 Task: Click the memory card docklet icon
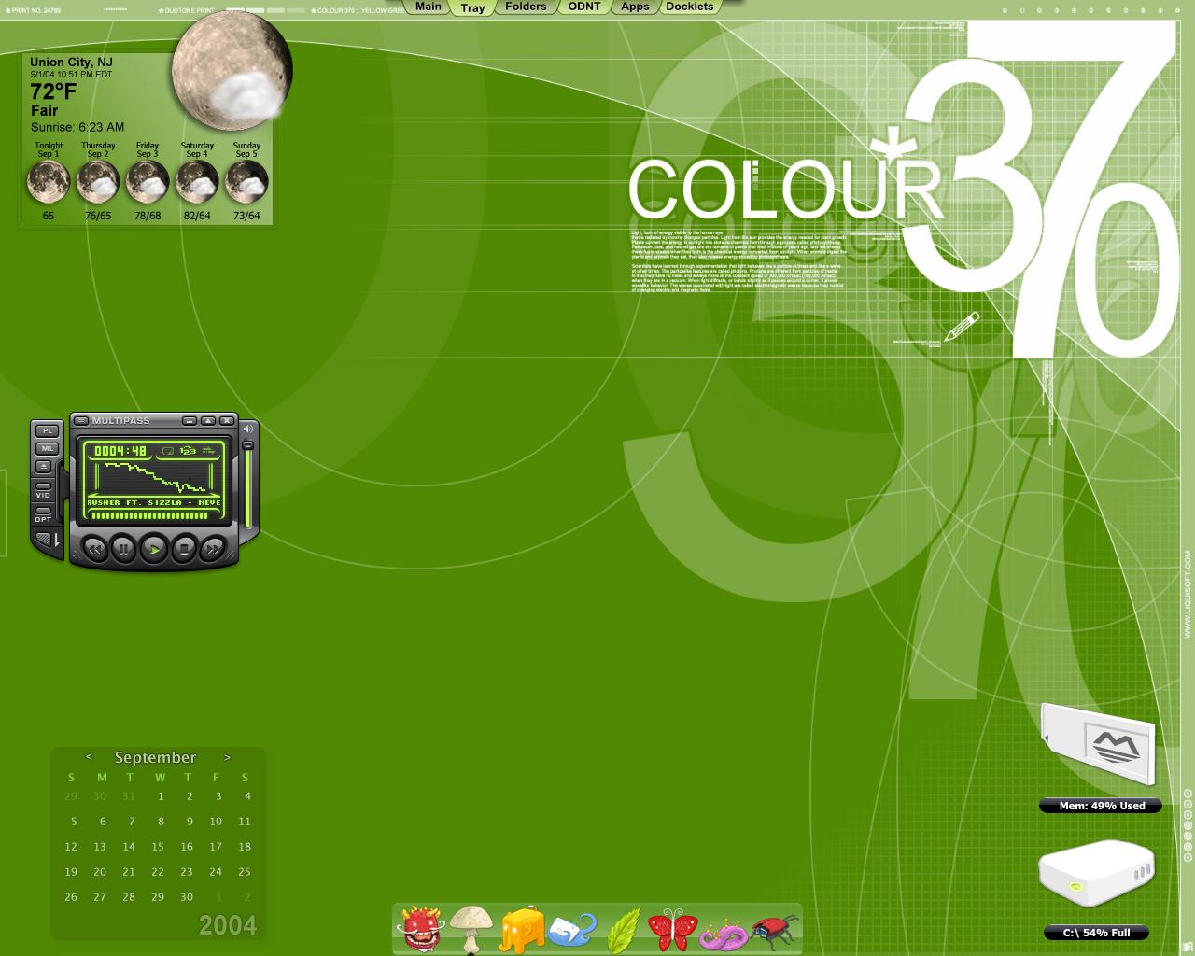click(1099, 744)
